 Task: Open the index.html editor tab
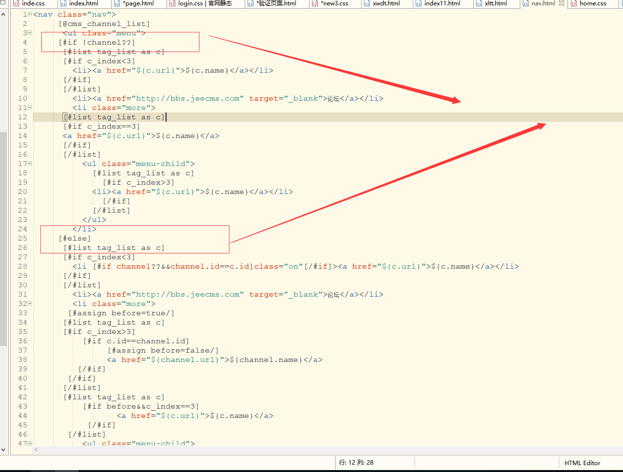pyautogui.click(x=84, y=3)
